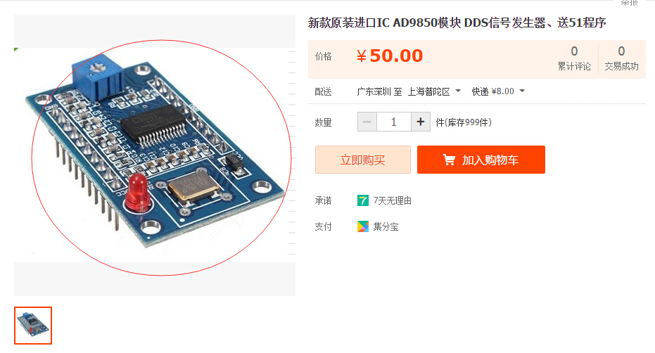Screen dimensions: 655x353
Task: Click the 集分宝 payment option text
Action: (x=386, y=227)
